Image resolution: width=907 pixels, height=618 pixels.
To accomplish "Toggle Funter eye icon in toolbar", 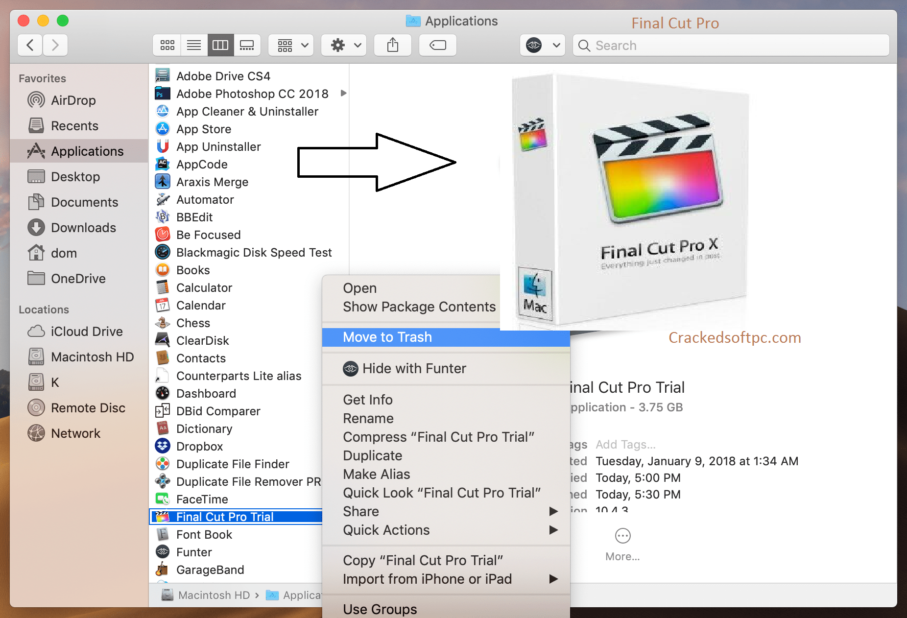I will pyautogui.click(x=534, y=46).
